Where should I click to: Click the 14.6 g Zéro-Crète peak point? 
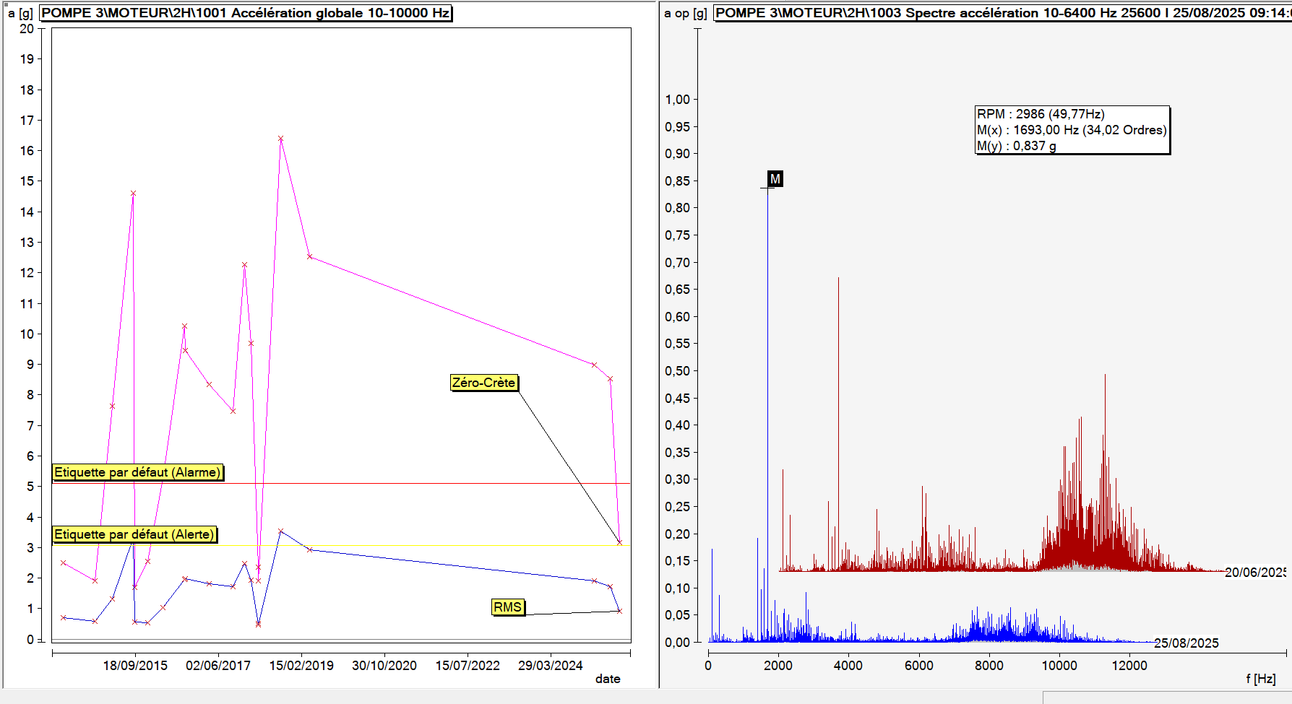click(x=133, y=194)
